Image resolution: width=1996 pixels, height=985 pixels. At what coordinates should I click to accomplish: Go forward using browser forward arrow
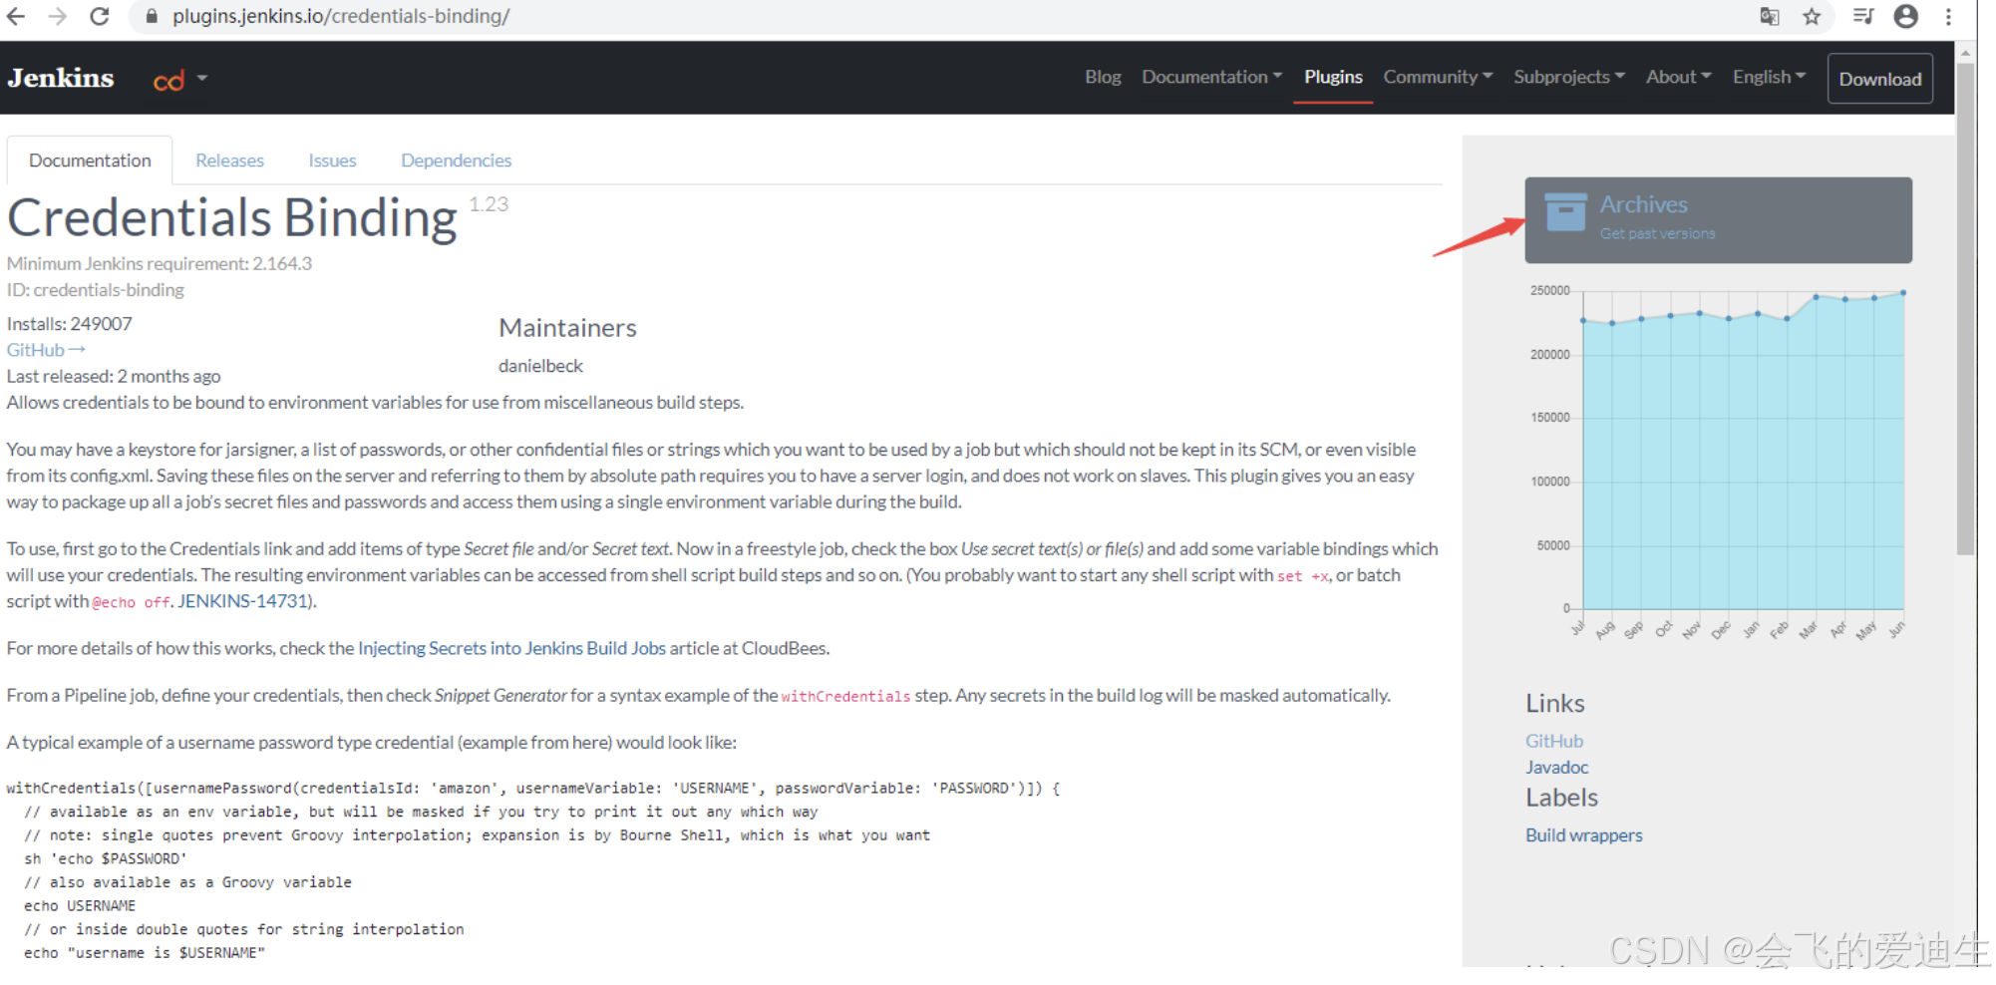coord(58,16)
